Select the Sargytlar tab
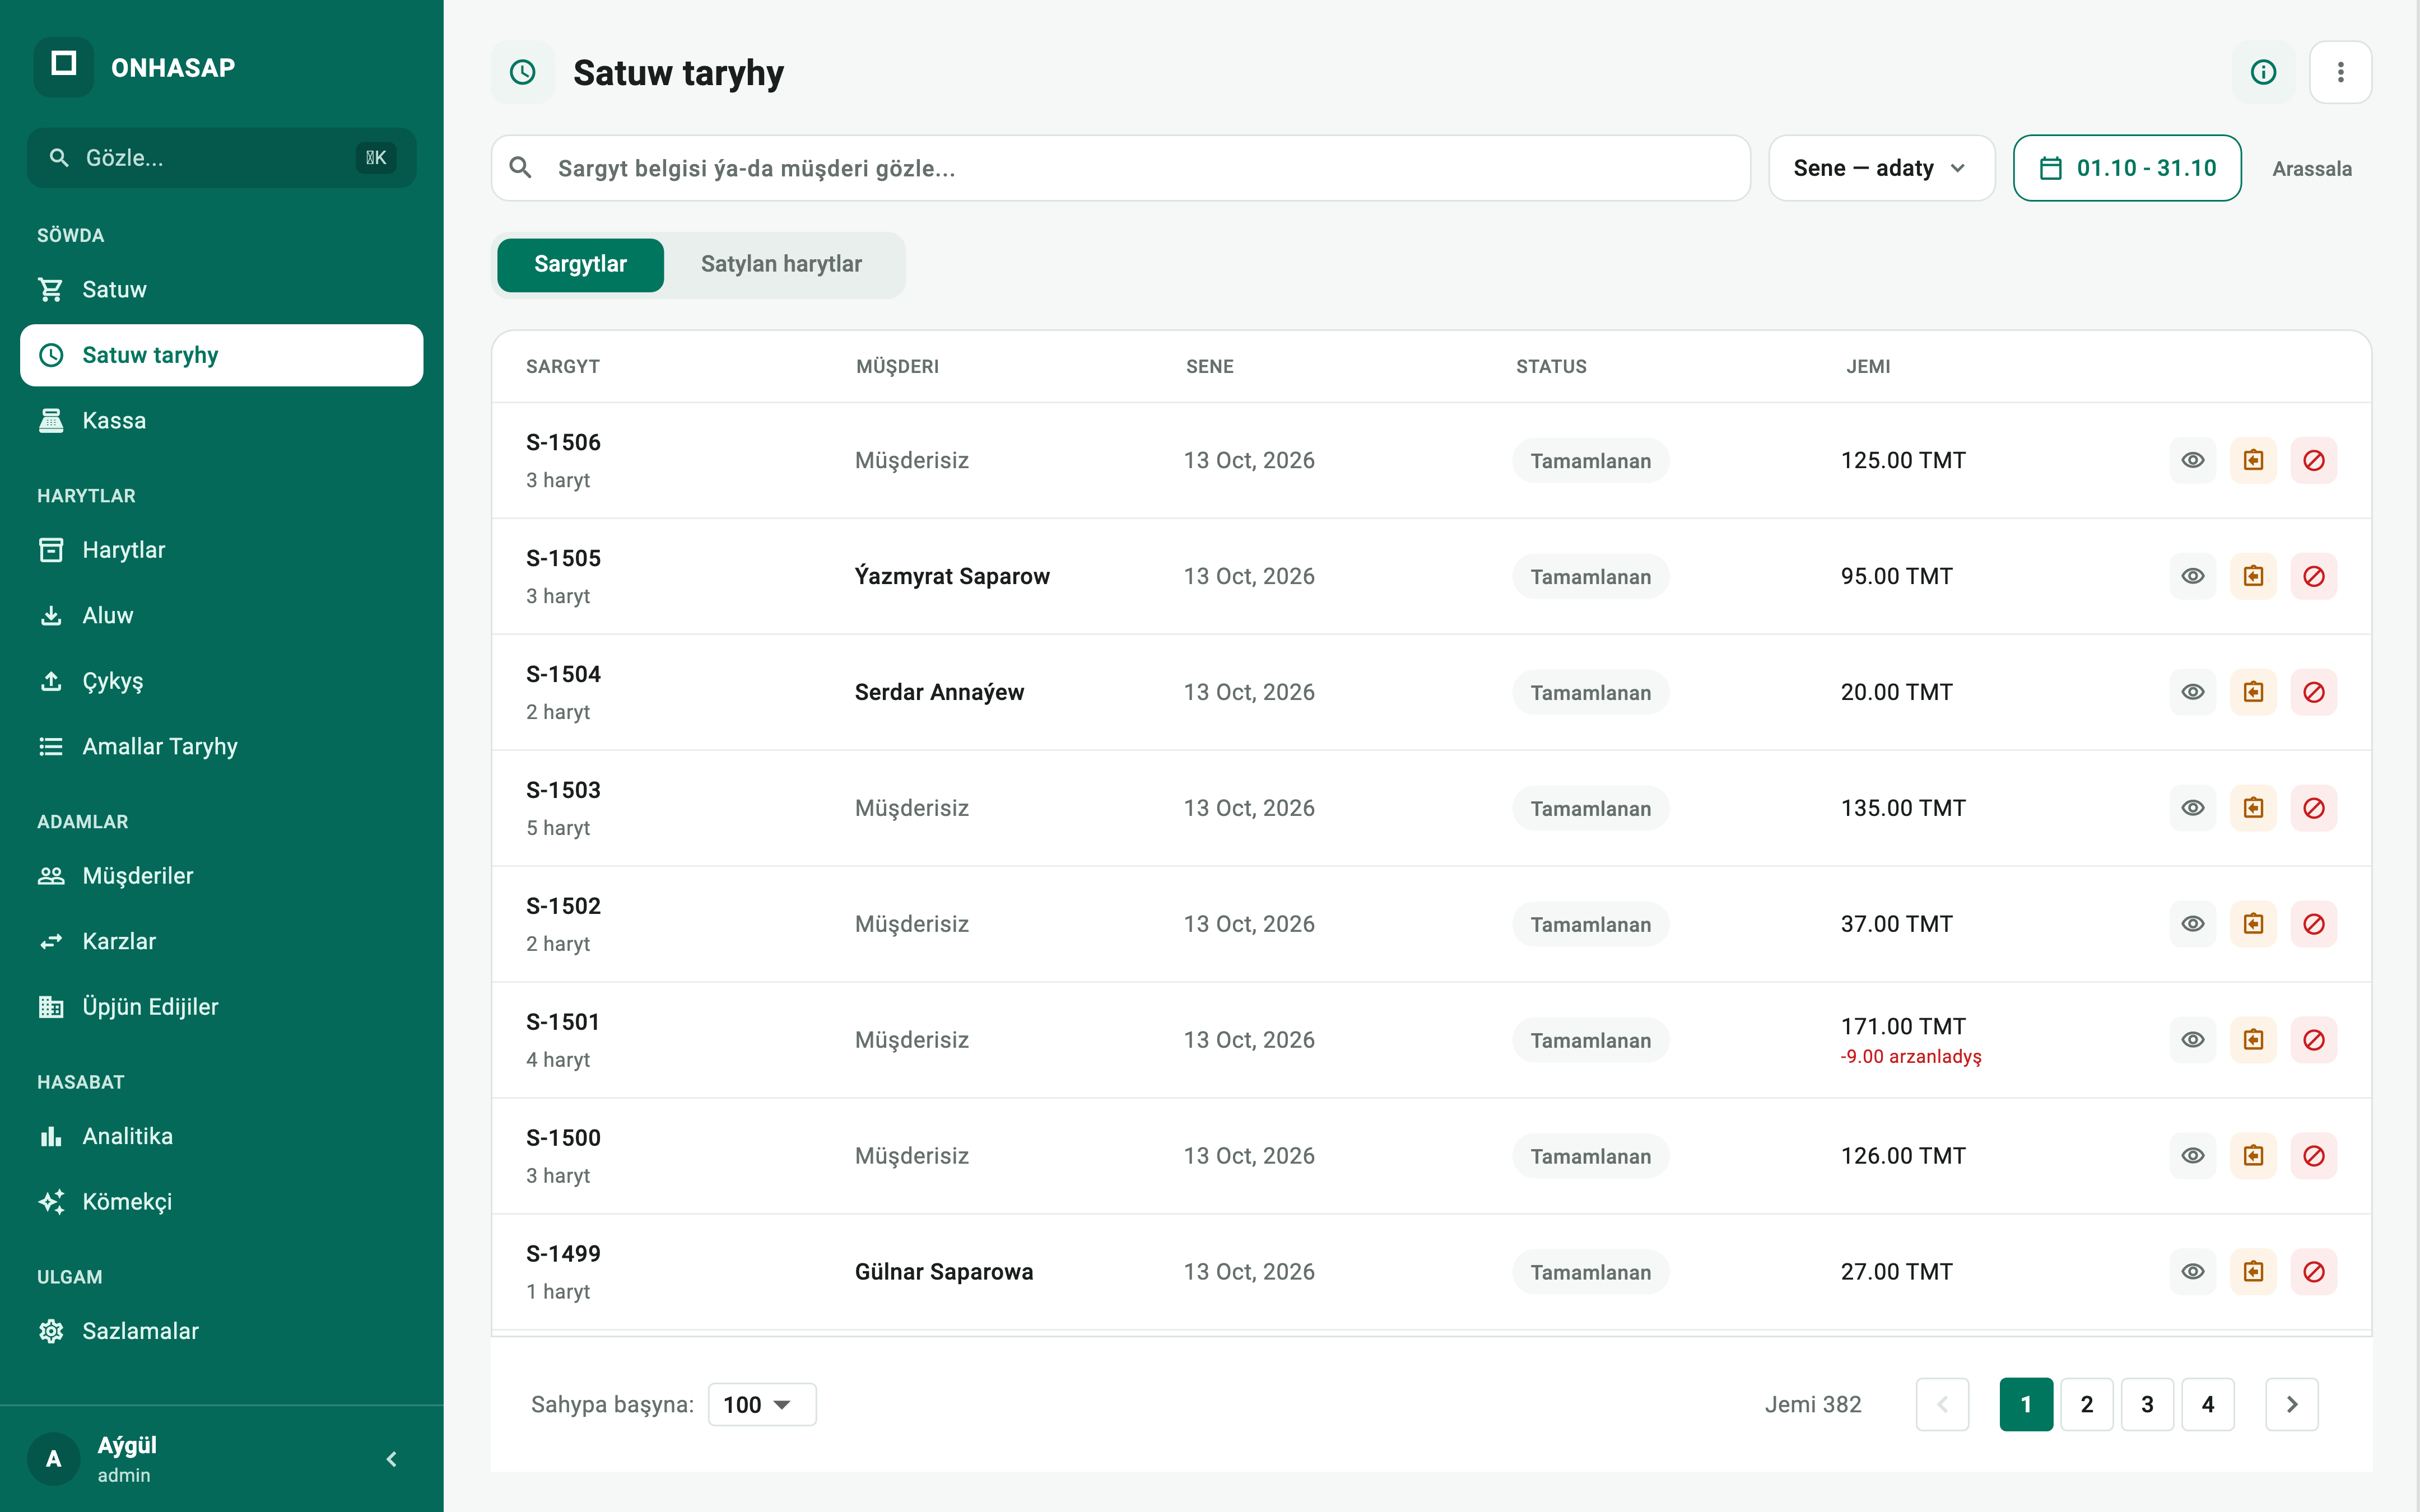This screenshot has height=1512, width=2420. (580, 264)
